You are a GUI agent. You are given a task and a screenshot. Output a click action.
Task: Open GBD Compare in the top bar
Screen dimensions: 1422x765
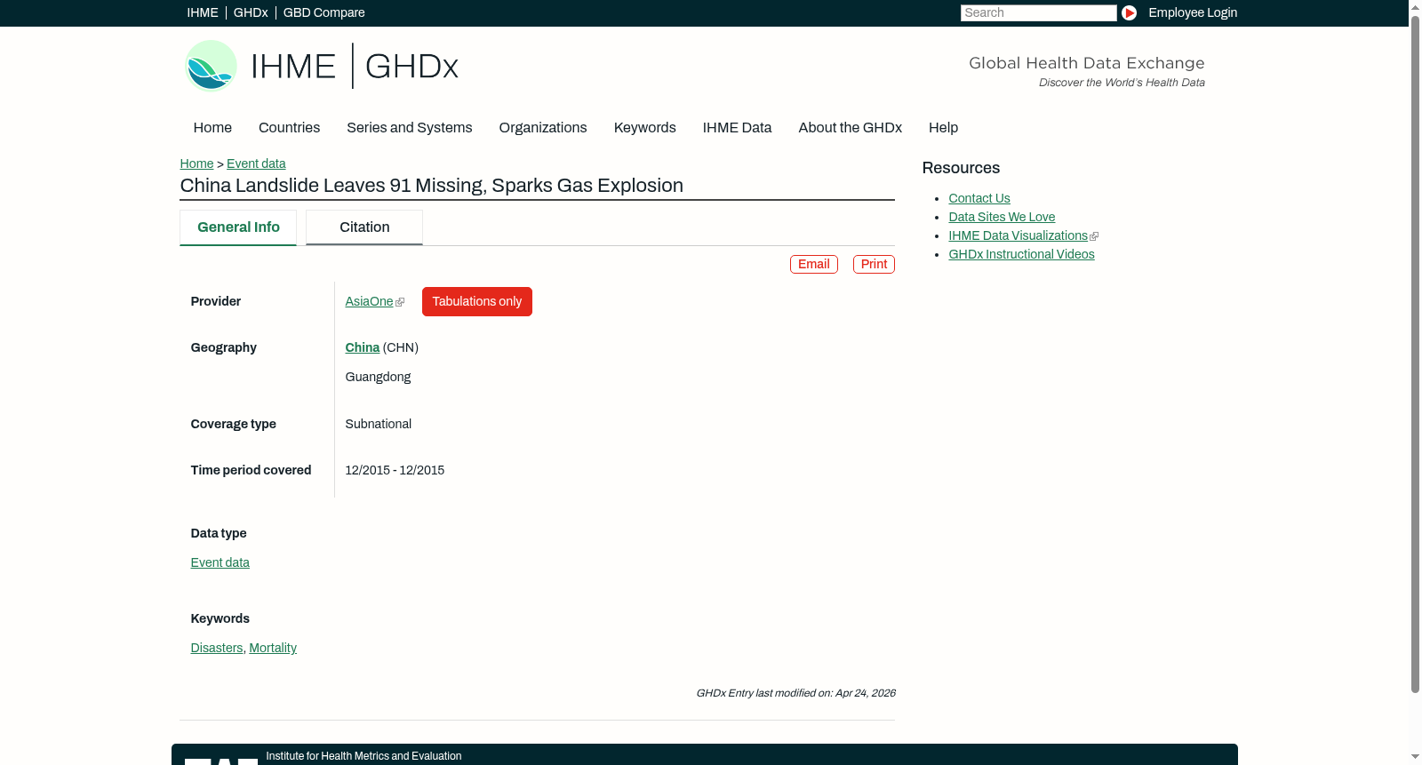[x=324, y=12]
